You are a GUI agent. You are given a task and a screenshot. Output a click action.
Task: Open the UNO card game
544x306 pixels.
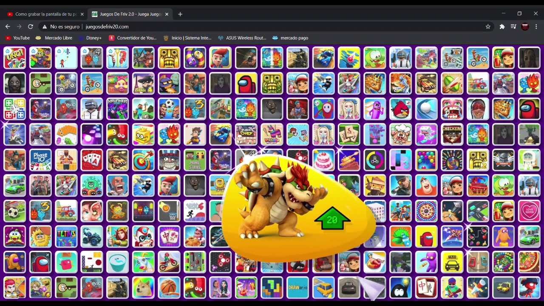click(15, 58)
